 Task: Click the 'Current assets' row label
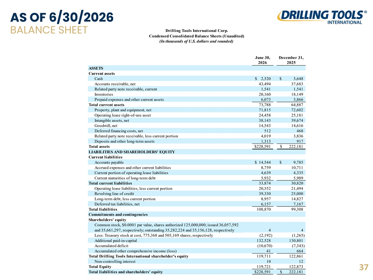pyautogui.click(x=101, y=73)
